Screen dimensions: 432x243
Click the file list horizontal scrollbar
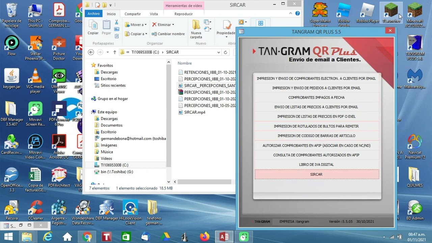pyautogui.click(x=205, y=182)
